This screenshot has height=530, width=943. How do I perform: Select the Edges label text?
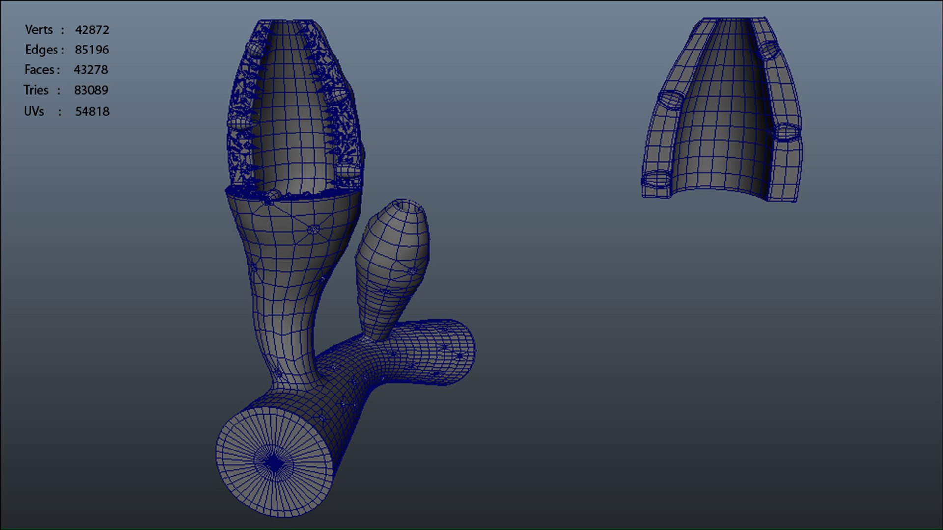(42, 50)
